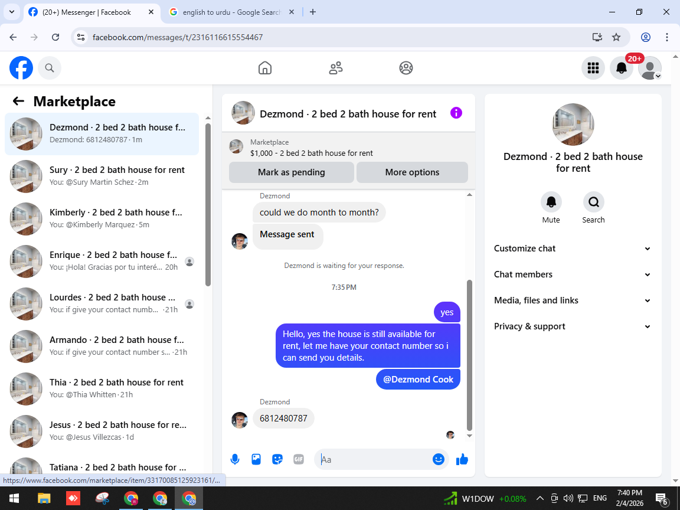
Task: Open Marketplace listing $1,000 house link
Action: pos(312,153)
